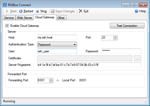Viewport: 150px width, 106px height.
Task: Select the Cloud Gateway tab
Action: 45,17
